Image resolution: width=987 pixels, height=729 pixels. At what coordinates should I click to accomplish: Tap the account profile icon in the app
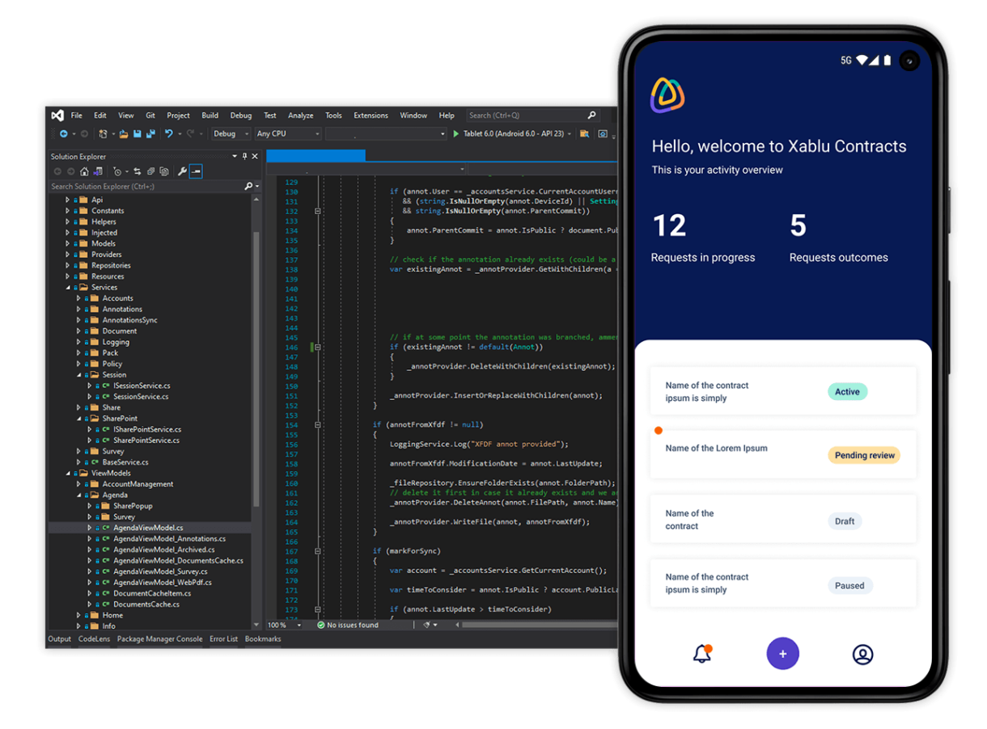(862, 653)
